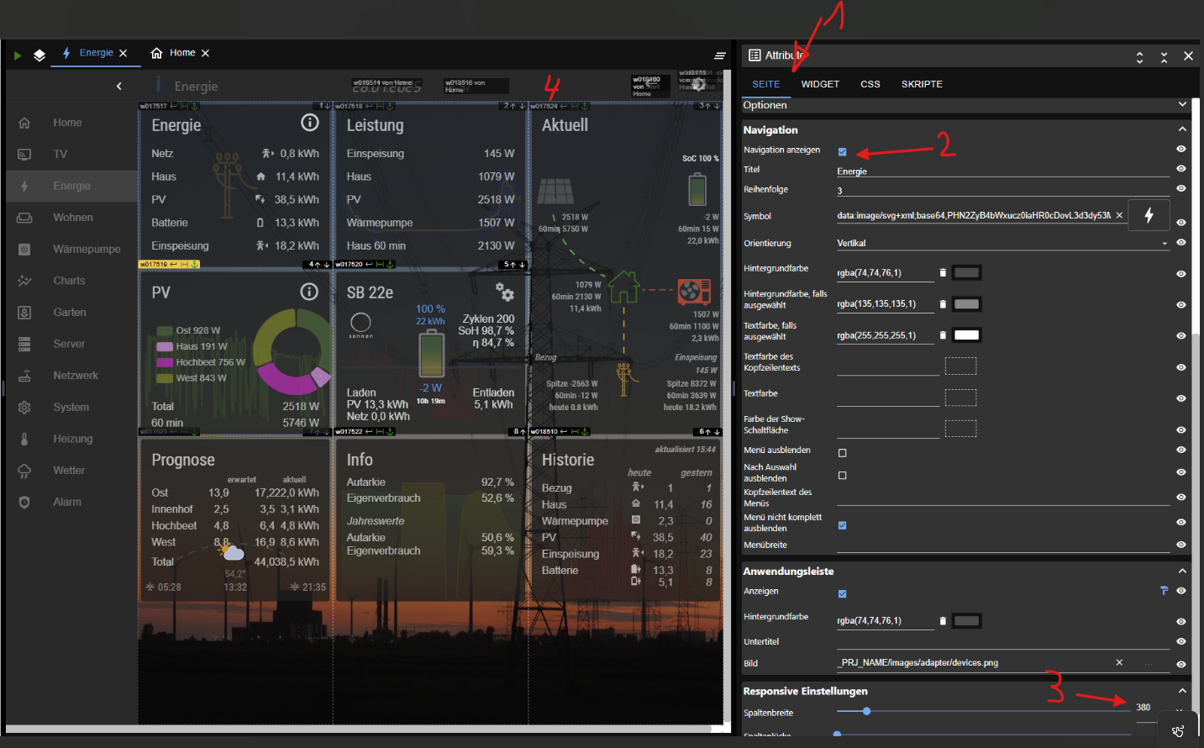This screenshot has width=1204, height=748.
Task: Collapse sidebar with the left chevron
Action: [119, 86]
